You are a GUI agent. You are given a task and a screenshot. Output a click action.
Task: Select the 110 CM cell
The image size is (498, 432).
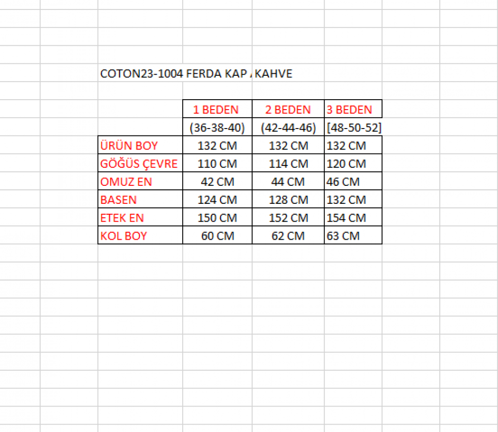point(217,163)
